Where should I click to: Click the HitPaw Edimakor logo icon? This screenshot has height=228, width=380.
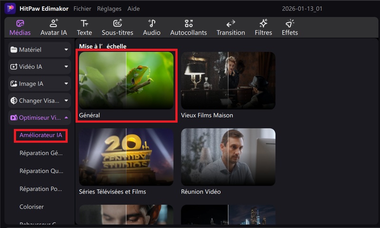pyautogui.click(x=10, y=9)
